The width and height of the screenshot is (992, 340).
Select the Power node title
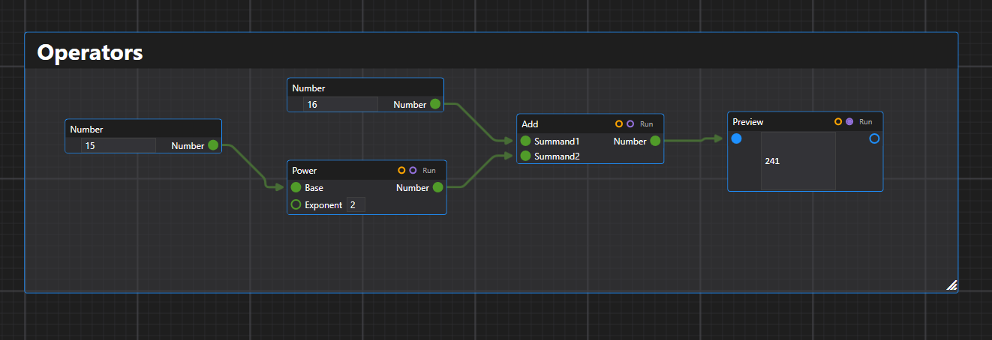pos(305,171)
